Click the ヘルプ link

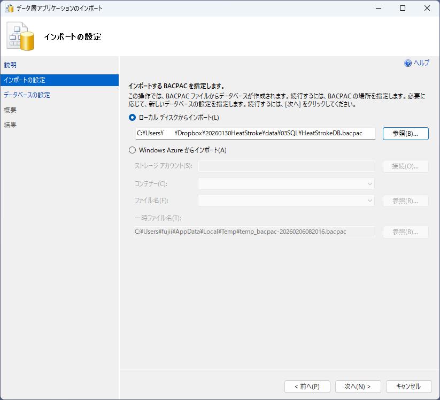421,63
